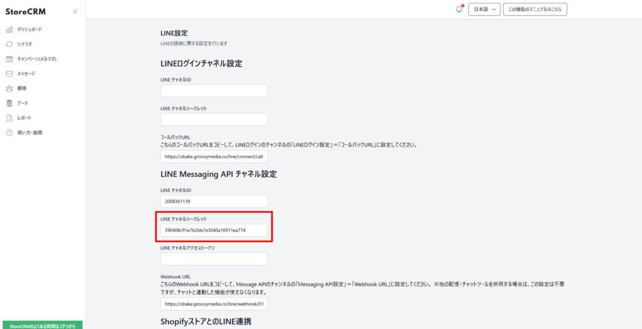Collapse the sidebar with double chevron
Viewport: 642px width, 329px height.
click(x=75, y=11)
